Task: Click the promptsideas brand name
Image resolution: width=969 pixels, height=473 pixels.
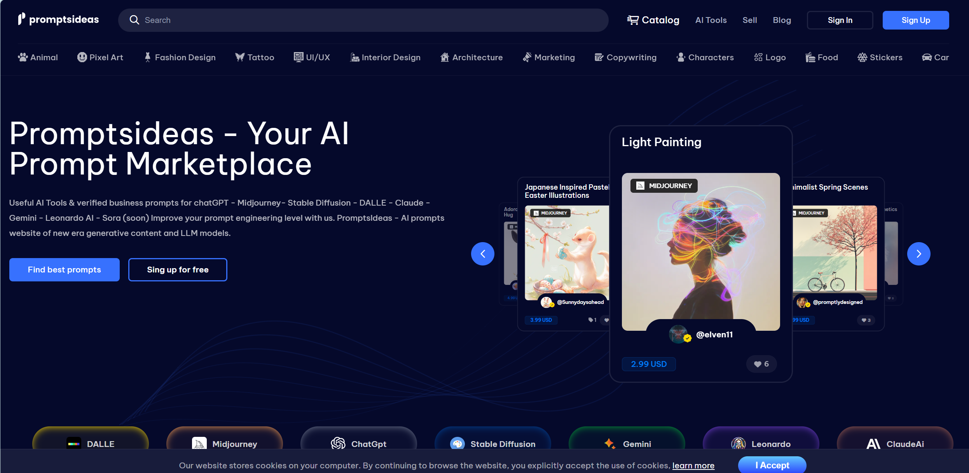Action: (x=64, y=19)
